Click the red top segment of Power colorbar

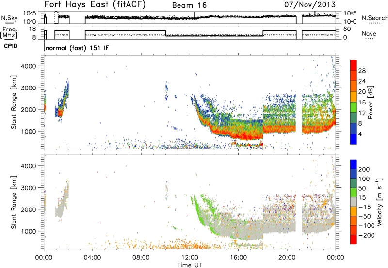point(354,65)
